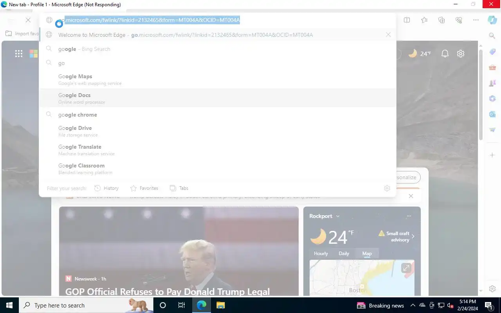
Task: Click the weather map thumbnail
Action: [362, 278]
